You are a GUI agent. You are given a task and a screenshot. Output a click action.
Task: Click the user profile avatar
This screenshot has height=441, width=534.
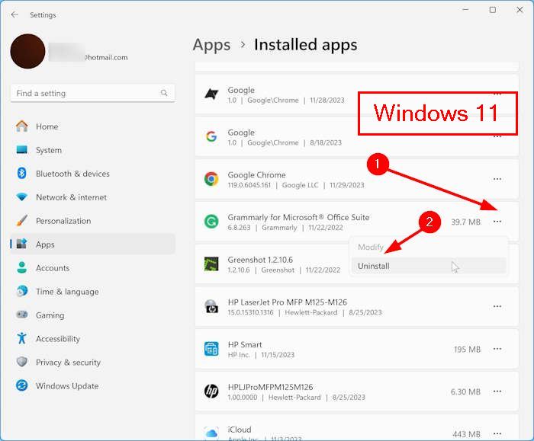click(27, 51)
